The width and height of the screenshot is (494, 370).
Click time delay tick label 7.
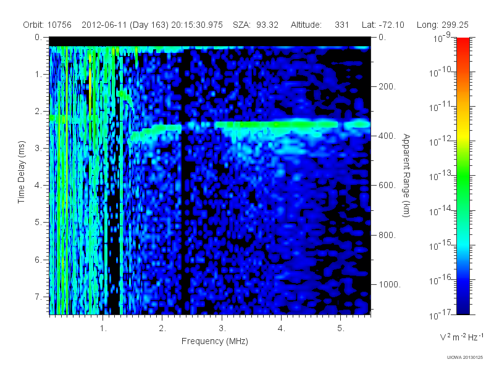38,297
